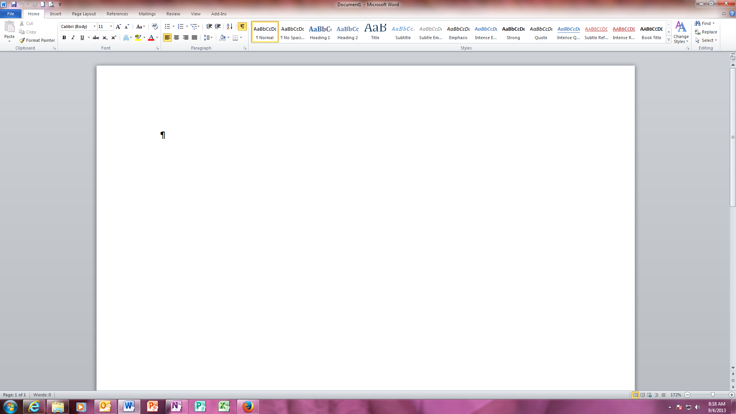Viewport: 736px width, 414px height.
Task: Open Firefox from the taskbar
Action: 248,407
